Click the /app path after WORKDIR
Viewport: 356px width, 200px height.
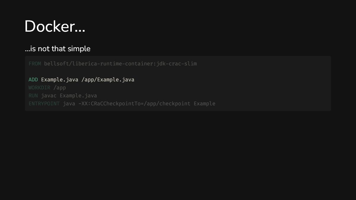coord(60,88)
